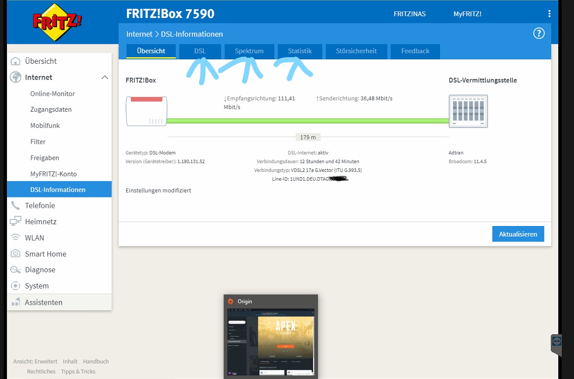This screenshot has height=379, width=574.
Task: Open Freigaben in sidebar
Action: tap(44, 158)
